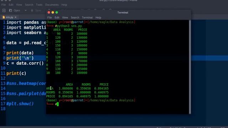Image resolution: width=228 pixels, height=128 pixels.
Task: Click '/home/eagle/Data Analysis' in the top prompt
Action: (111, 22)
